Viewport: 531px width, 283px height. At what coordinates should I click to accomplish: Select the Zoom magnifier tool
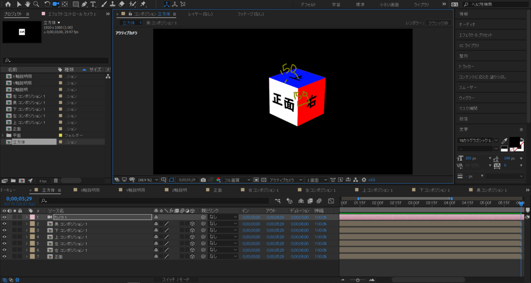point(36,4)
